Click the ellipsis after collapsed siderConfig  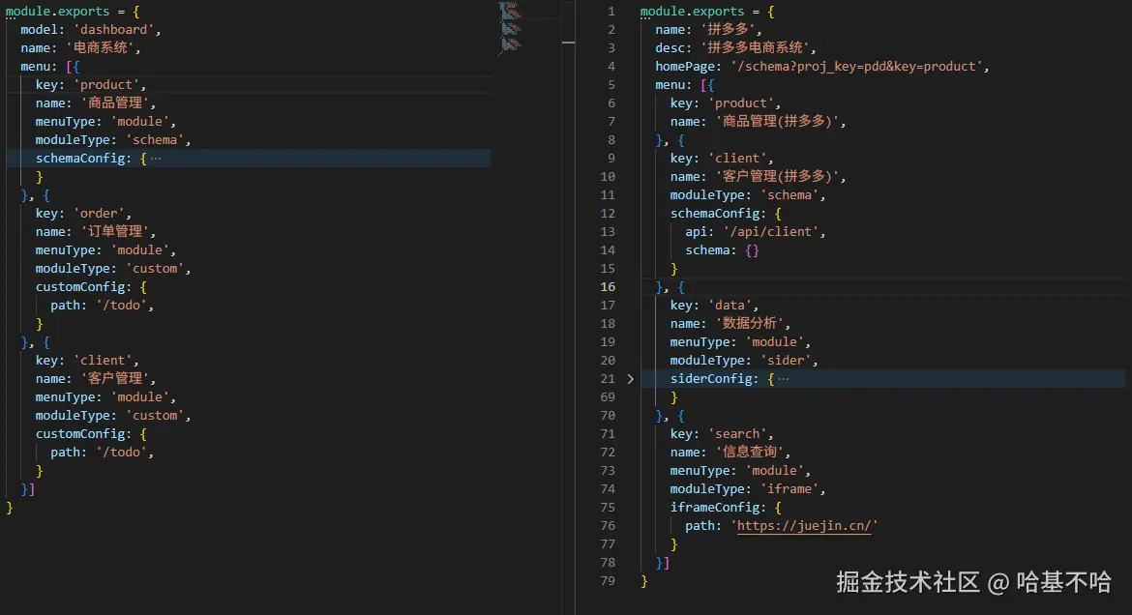pyautogui.click(x=784, y=379)
